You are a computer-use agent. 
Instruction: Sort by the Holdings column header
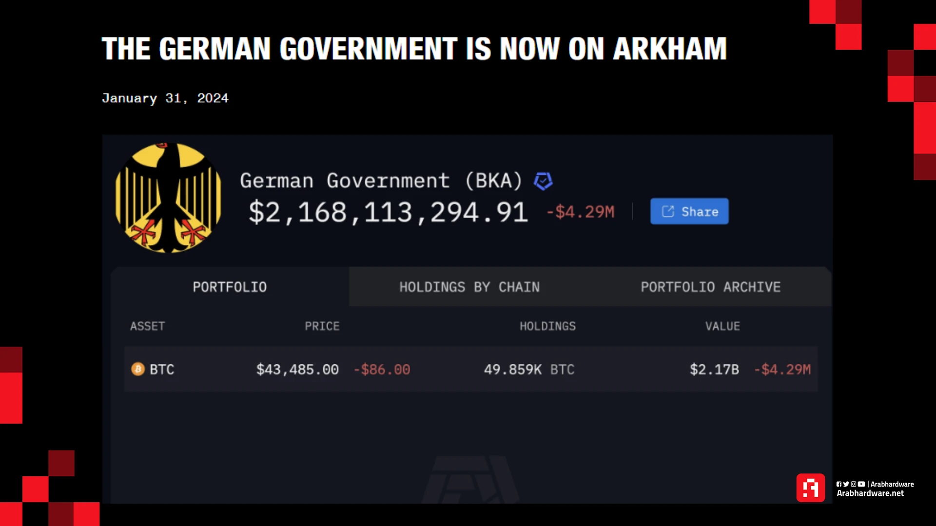[547, 326]
